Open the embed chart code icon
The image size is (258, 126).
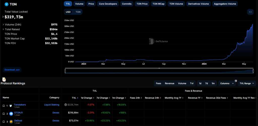point(250,12)
